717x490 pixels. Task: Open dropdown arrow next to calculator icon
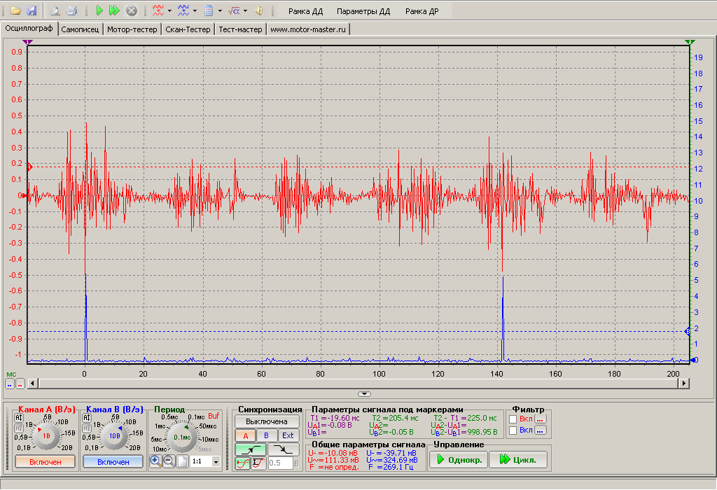[220, 10]
